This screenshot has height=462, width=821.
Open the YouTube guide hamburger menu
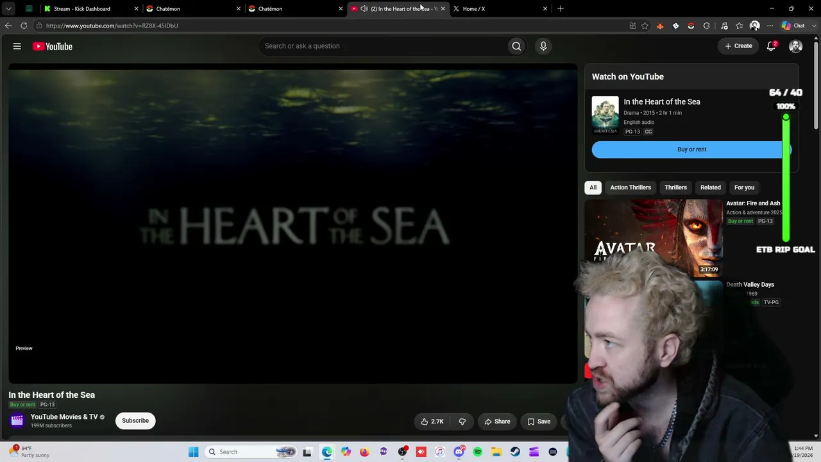[17, 46]
